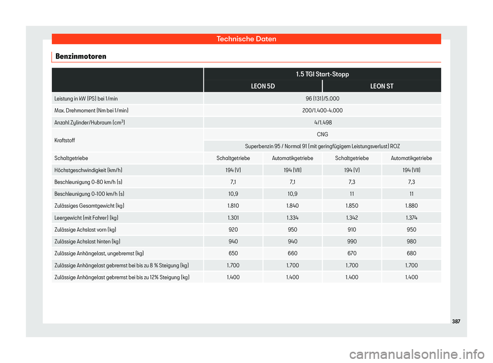The width and height of the screenshot is (493, 363).
Task: Select the 'Anzahl Zylinder/Hubraum (cm³)' row label
Action: 89,123
